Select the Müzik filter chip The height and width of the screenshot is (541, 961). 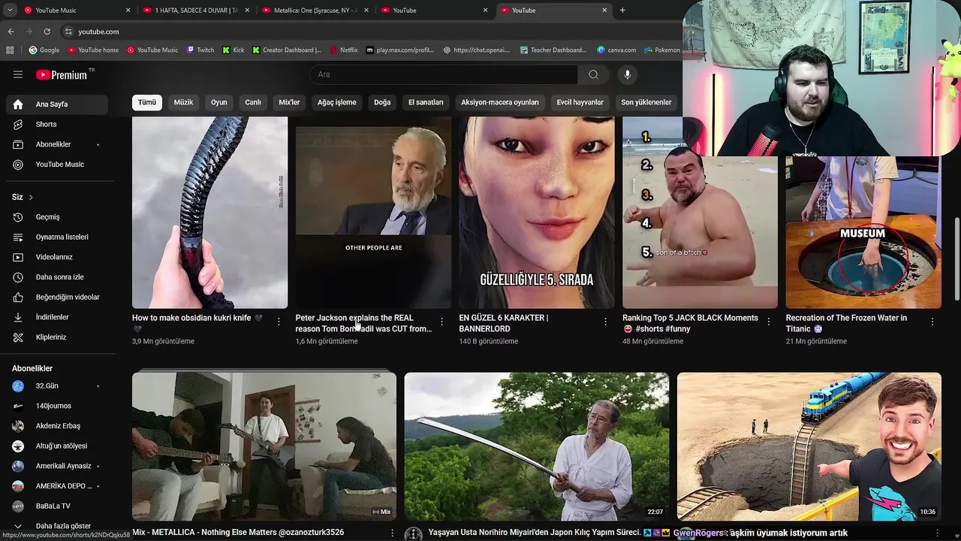point(183,102)
